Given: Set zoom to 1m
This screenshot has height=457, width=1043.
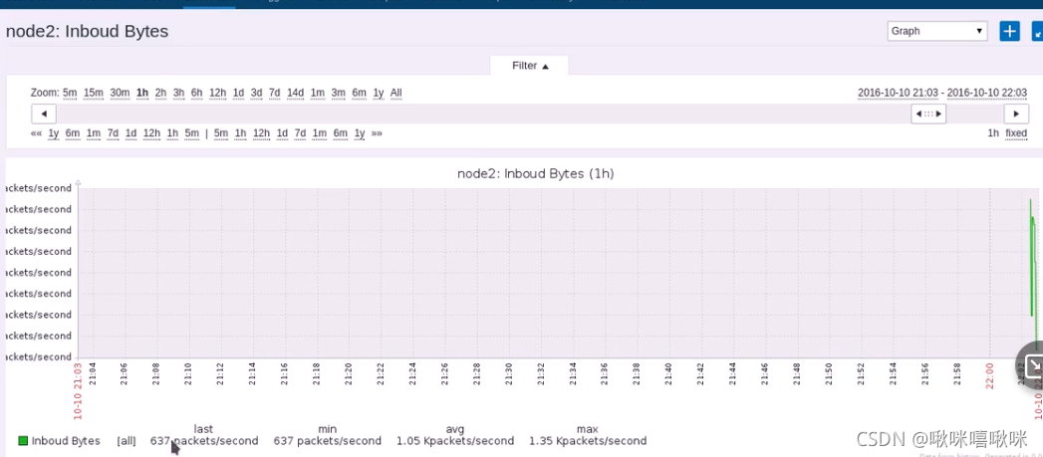Looking at the screenshot, I should tap(318, 93).
